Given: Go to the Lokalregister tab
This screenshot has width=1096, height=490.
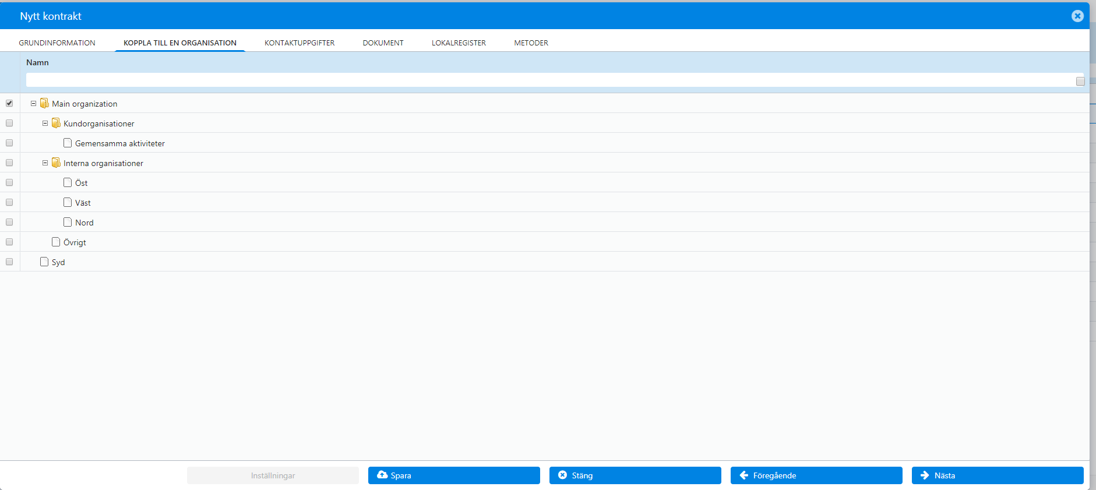Looking at the screenshot, I should (x=459, y=43).
